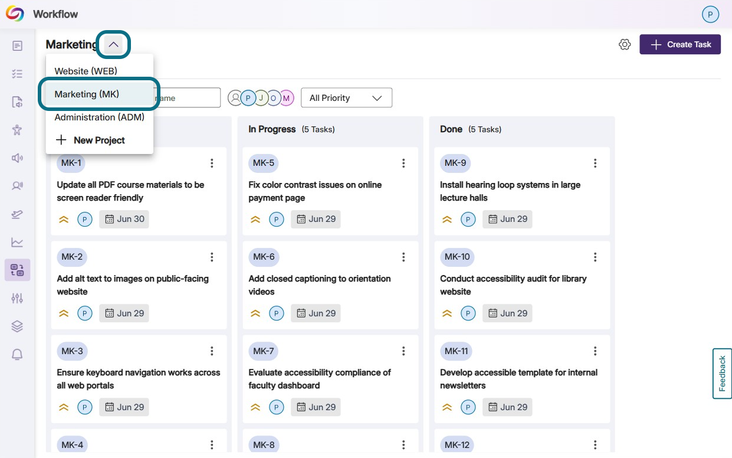The height and width of the screenshot is (458, 732).
Task: Open the Jun 29 due date on MK-10
Action: click(x=507, y=313)
